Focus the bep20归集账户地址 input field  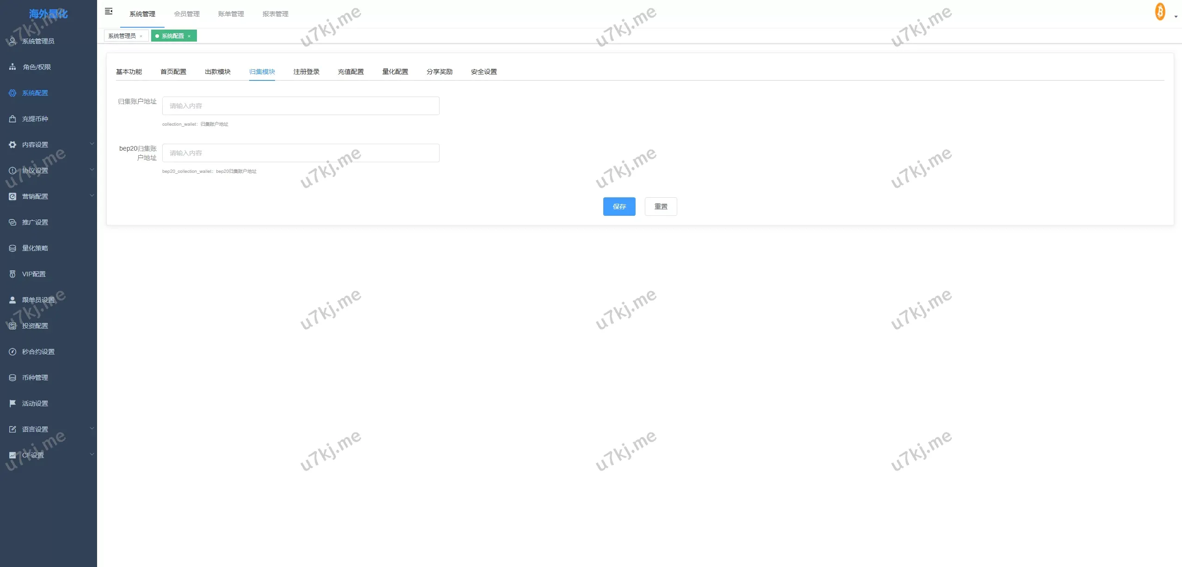[x=300, y=153]
